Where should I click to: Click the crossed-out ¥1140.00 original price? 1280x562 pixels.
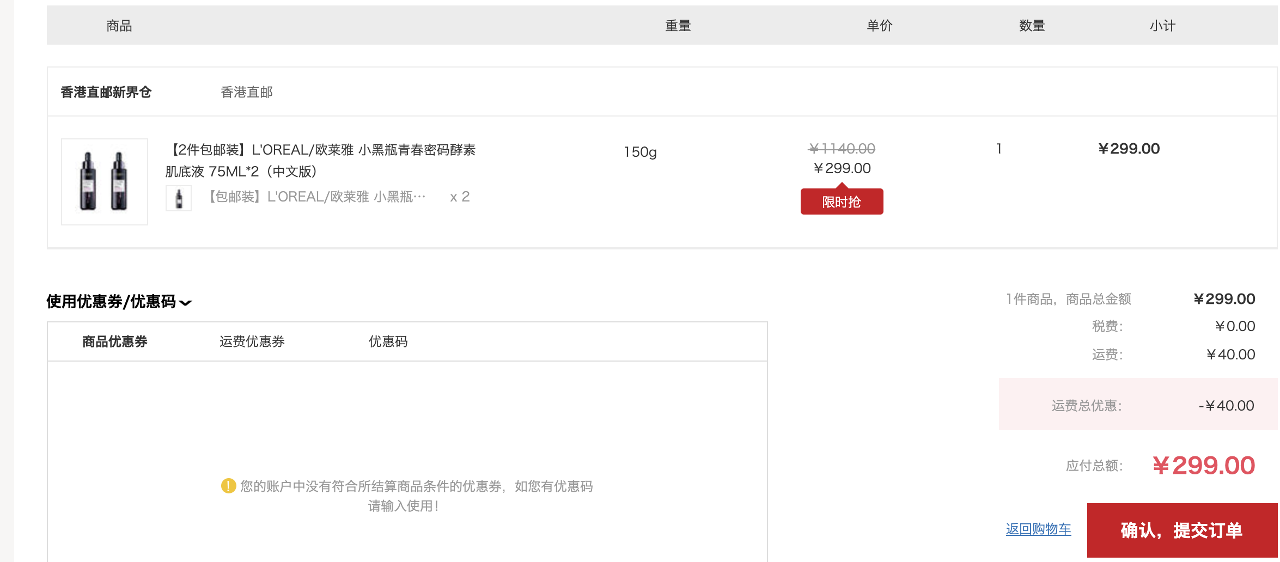[842, 149]
